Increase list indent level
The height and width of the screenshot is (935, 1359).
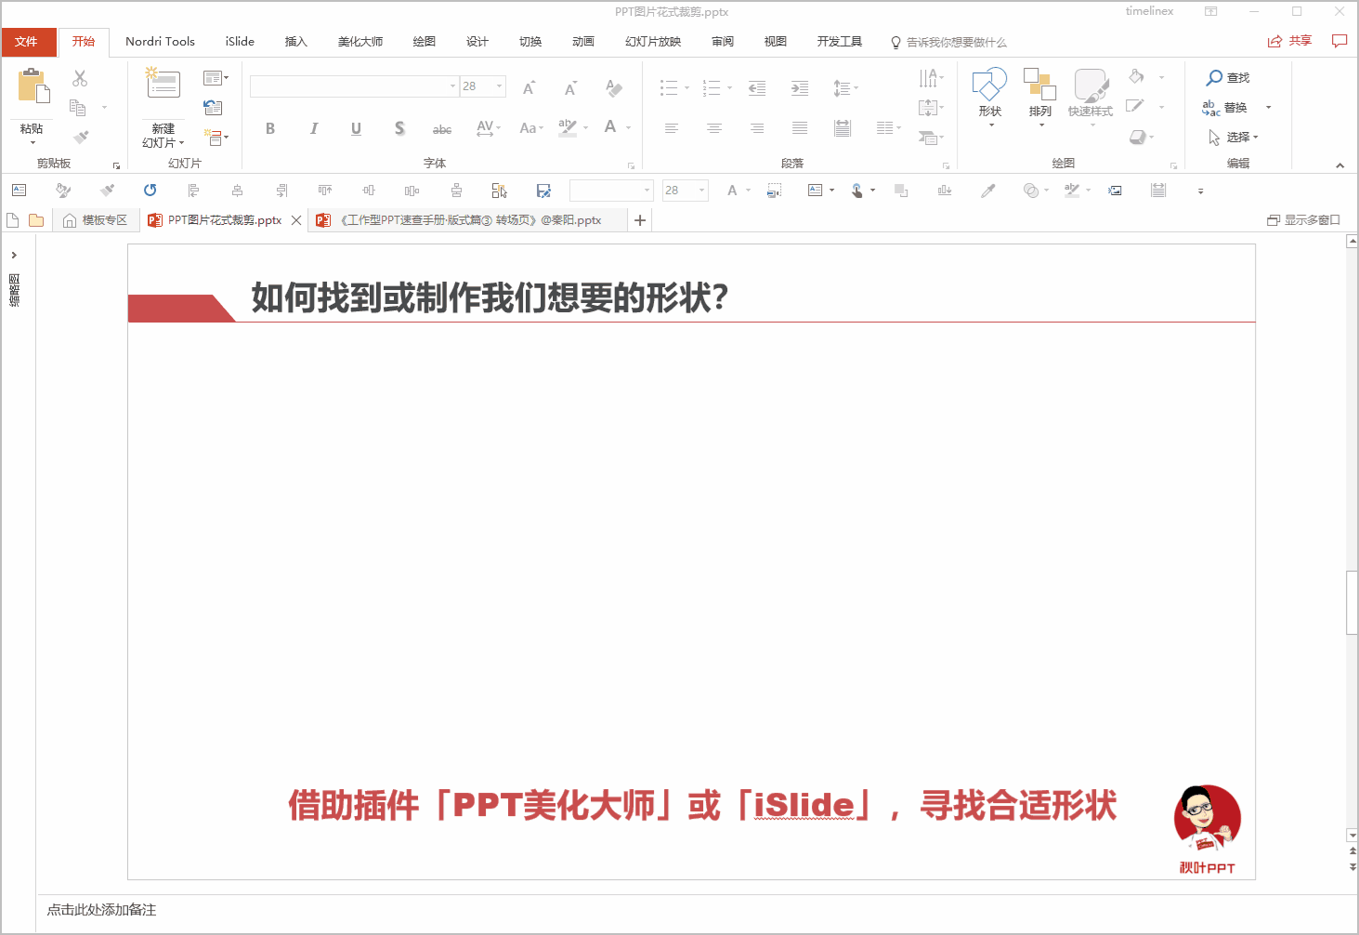click(x=799, y=87)
